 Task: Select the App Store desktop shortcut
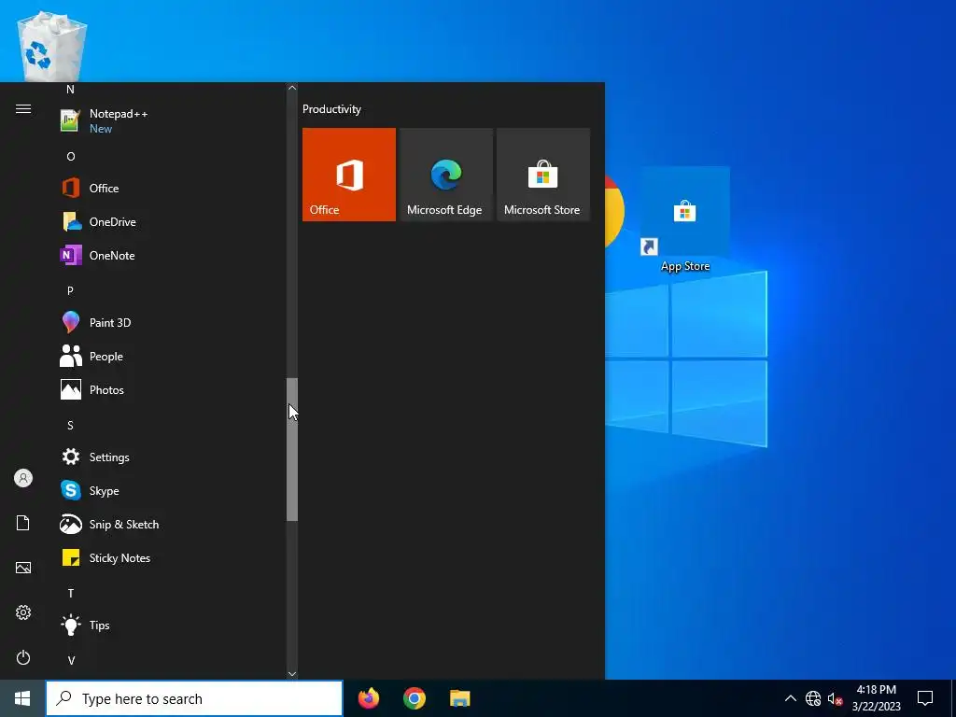coord(684,221)
